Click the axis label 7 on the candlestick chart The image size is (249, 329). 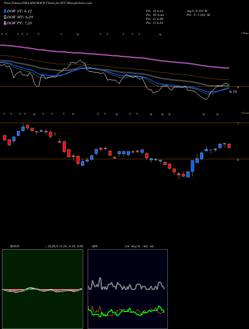tap(238, 124)
